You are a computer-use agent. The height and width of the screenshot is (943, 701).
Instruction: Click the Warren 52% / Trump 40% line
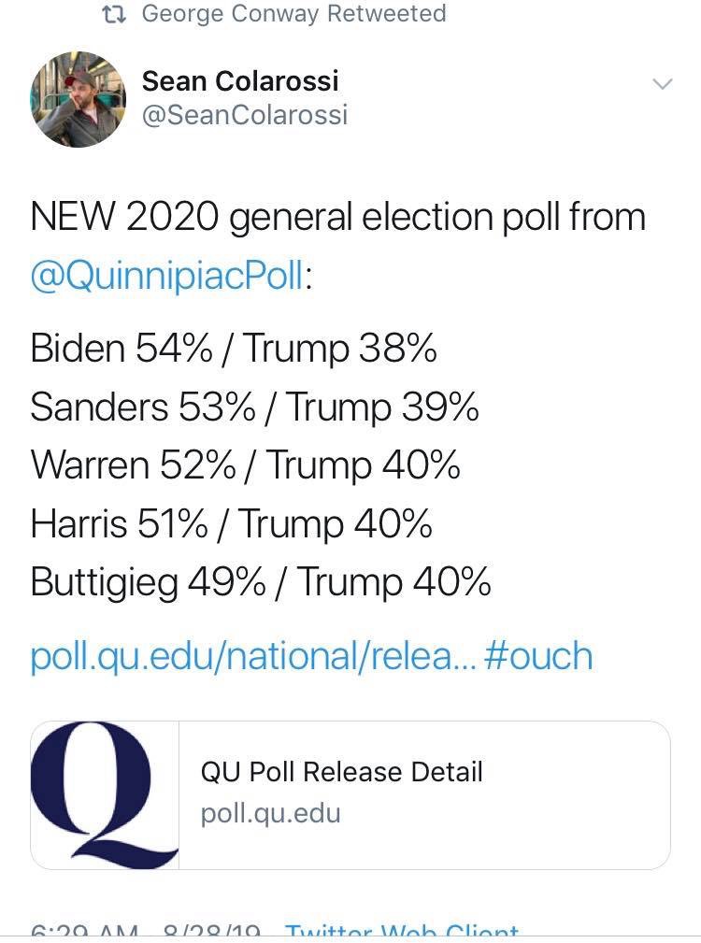[x=245, y=465]
